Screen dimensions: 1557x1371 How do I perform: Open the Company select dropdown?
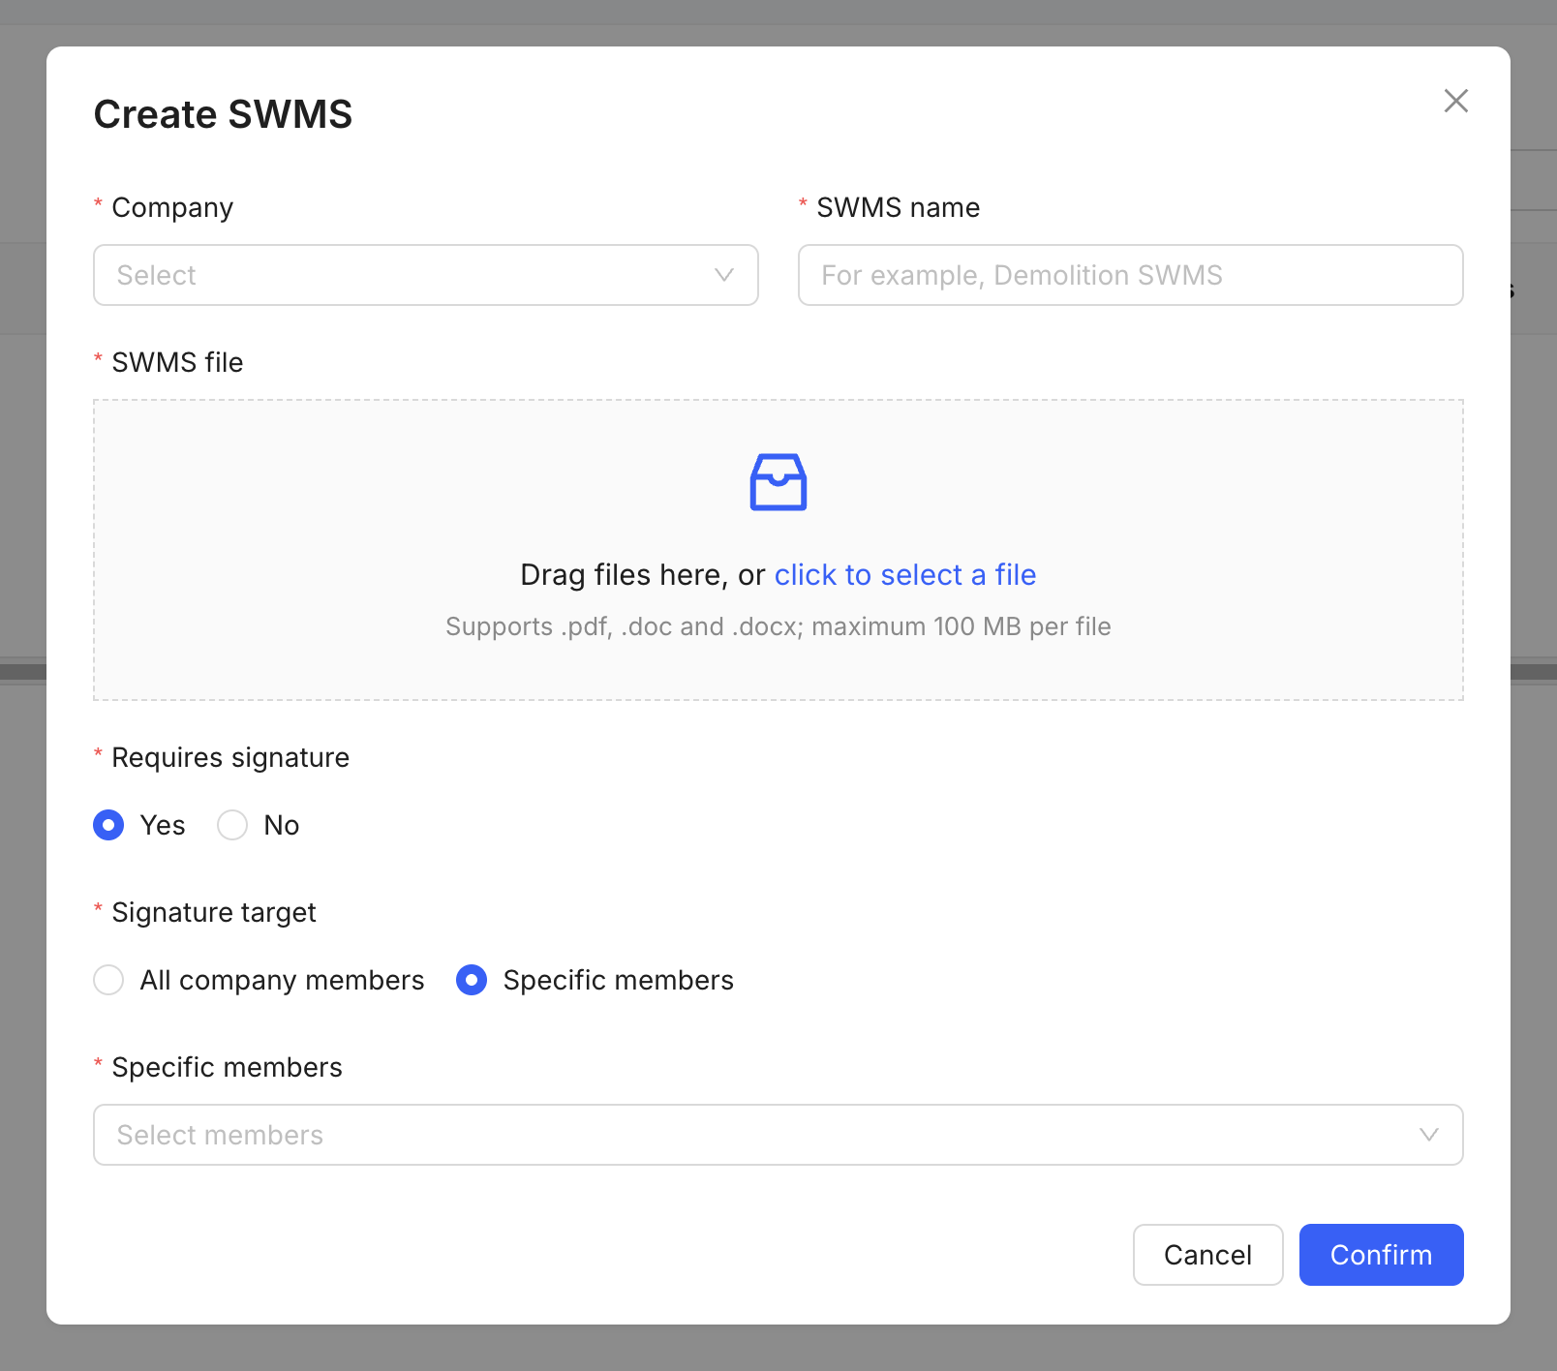426,275
